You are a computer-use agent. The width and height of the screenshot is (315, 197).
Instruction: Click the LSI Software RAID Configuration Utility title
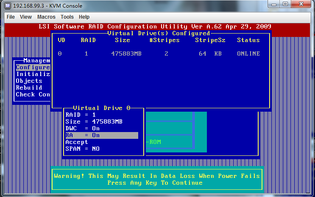point(155,27)
